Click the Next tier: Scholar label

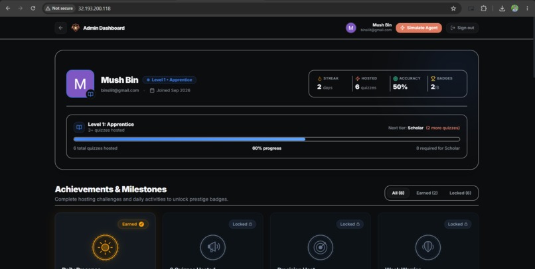(x=406, y=128)
